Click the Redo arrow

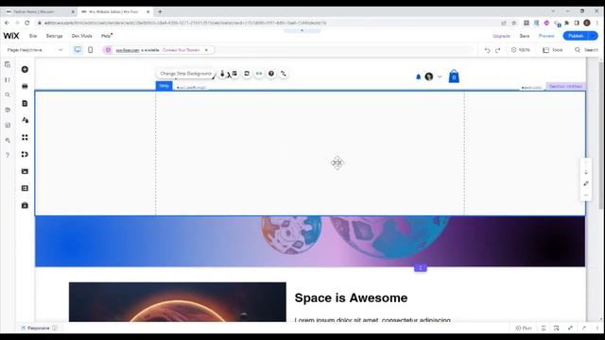(498, 50)
